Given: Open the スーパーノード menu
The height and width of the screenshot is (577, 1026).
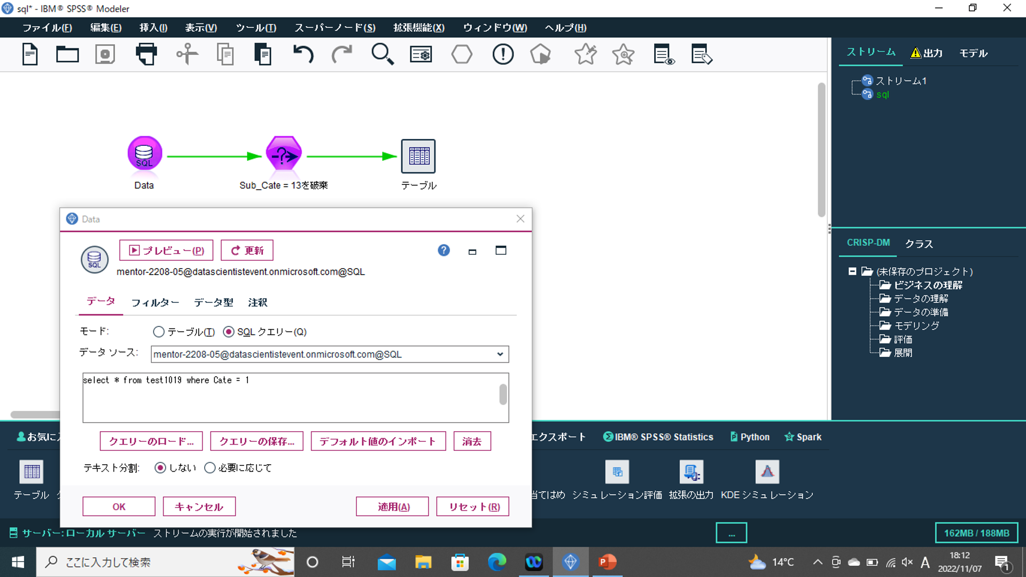Looking at the screenshot, I should [x=335, y=28].
